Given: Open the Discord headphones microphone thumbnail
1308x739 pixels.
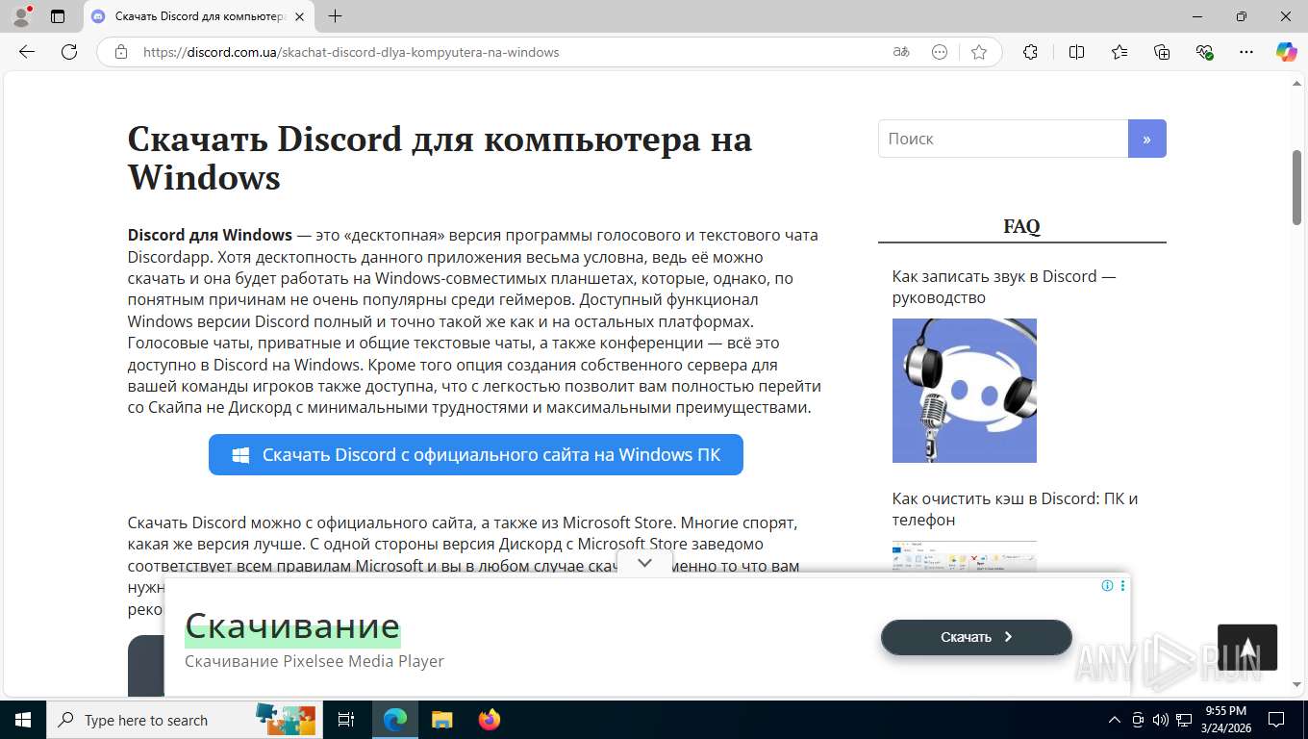Looking at the screenshot, I should tap(965, 391).
